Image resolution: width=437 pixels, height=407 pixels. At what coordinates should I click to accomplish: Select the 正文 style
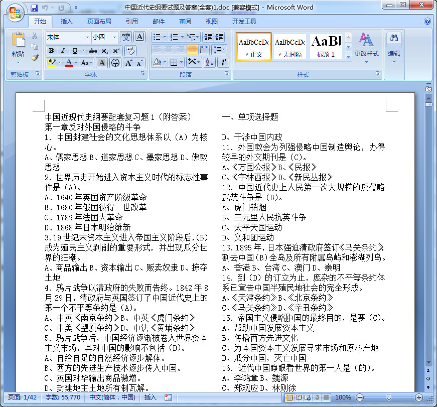[x=253, y=46]
